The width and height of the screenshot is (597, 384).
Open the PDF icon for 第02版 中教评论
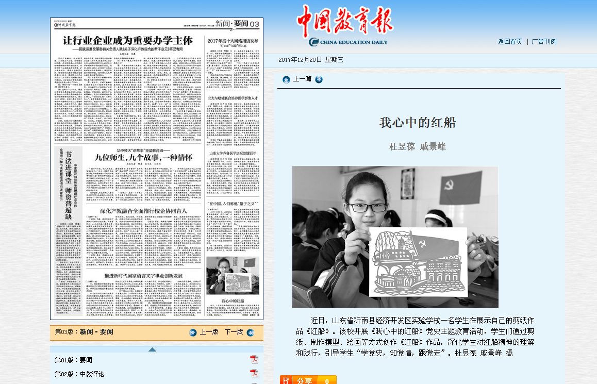click(254, 374)
